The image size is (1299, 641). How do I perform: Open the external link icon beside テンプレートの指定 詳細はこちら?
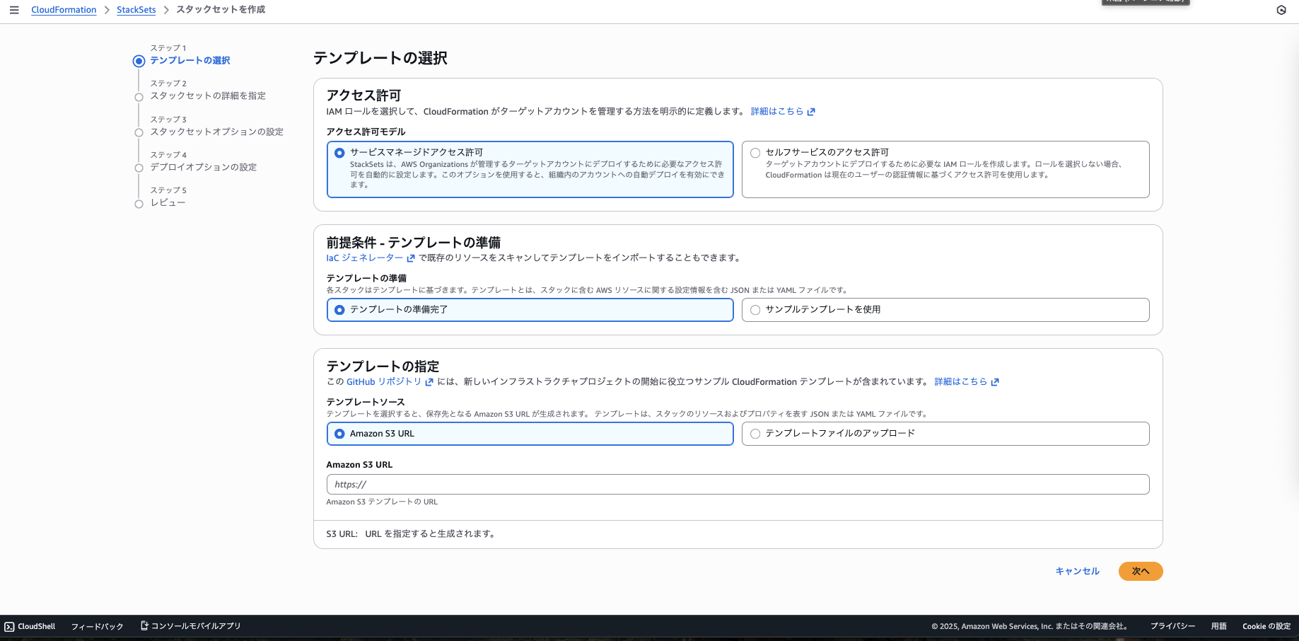coord(995,381)
